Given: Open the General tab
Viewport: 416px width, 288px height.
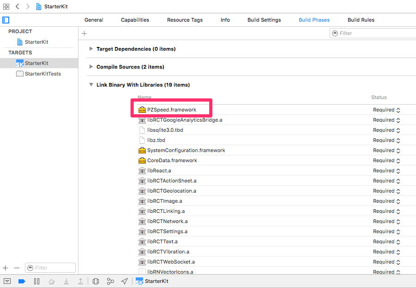Looking at the screenshot, I should pos(94,20).
